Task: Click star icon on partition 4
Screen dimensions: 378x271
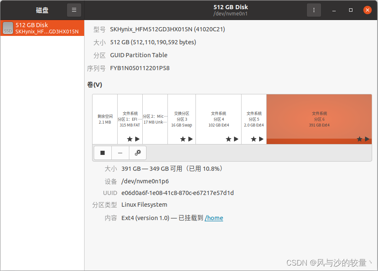Action: pos(229,139)
